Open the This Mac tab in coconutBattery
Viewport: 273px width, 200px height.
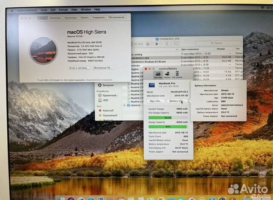pyautogui.click(x=158, y=75)
